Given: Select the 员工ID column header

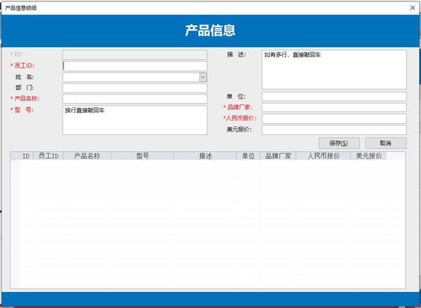Looking at the screenshot, I should tap(48, 156).
